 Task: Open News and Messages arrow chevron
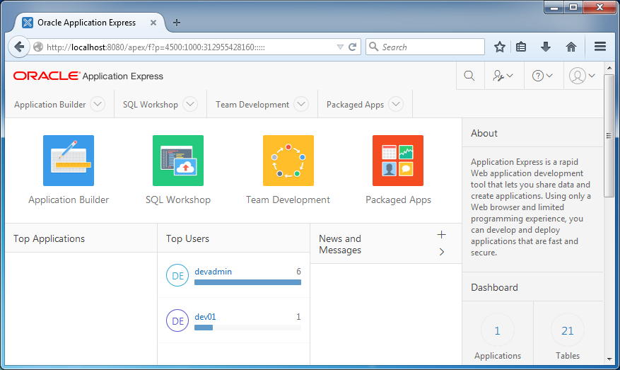[x=442, y=252]
